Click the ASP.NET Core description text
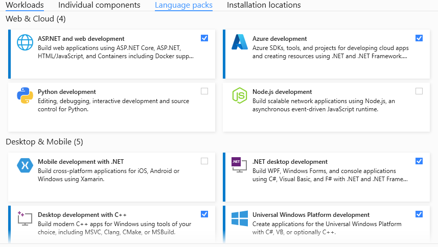This screenshot has width=438, height=247. (116, 52)
